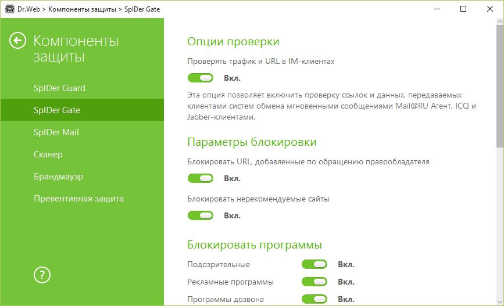The height and width of the screenshot is (306, 504).
Task: Toggle blocking of Подозрительные programs
Action: (x=314, y=264)
